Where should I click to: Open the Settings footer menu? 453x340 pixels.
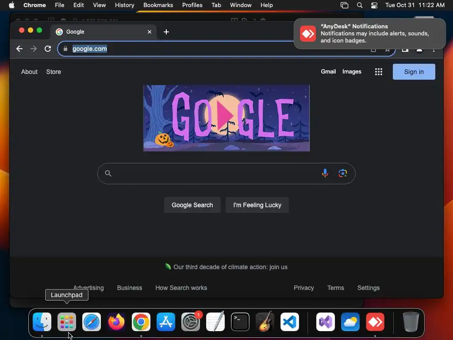pyautogui.click(x=369, y=288)
